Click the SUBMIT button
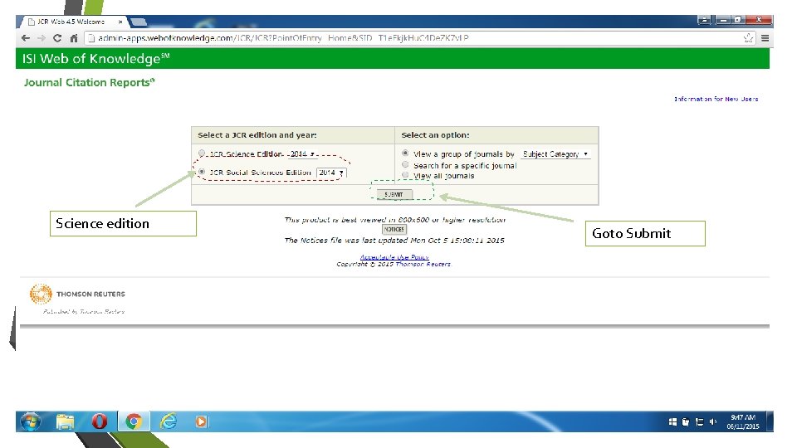Screen dimensions: 797x448 click(x=394, y=194)
